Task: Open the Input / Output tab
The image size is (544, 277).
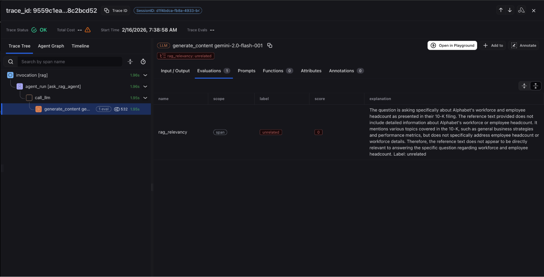Action: tap(175, 71)
